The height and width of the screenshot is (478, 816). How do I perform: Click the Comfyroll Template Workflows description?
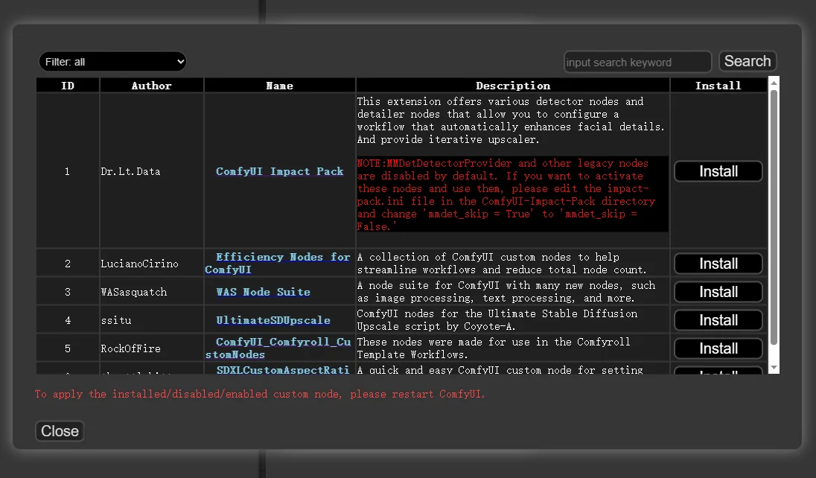click(x=494, y=348)
